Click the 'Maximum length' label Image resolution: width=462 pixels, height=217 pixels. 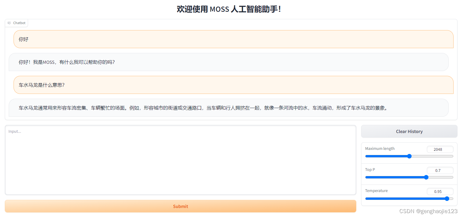point(380,148)
